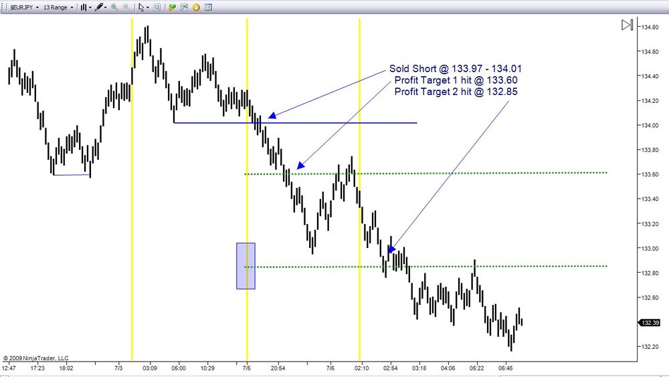This screenshot has height=377, width=669.
Task: Click the scroll-to-latest-bar arrow icon
Action: pos(628,25)
